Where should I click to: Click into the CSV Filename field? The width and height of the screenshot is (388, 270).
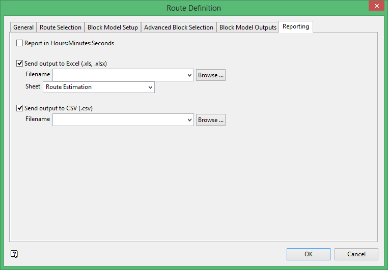point(120,120)
